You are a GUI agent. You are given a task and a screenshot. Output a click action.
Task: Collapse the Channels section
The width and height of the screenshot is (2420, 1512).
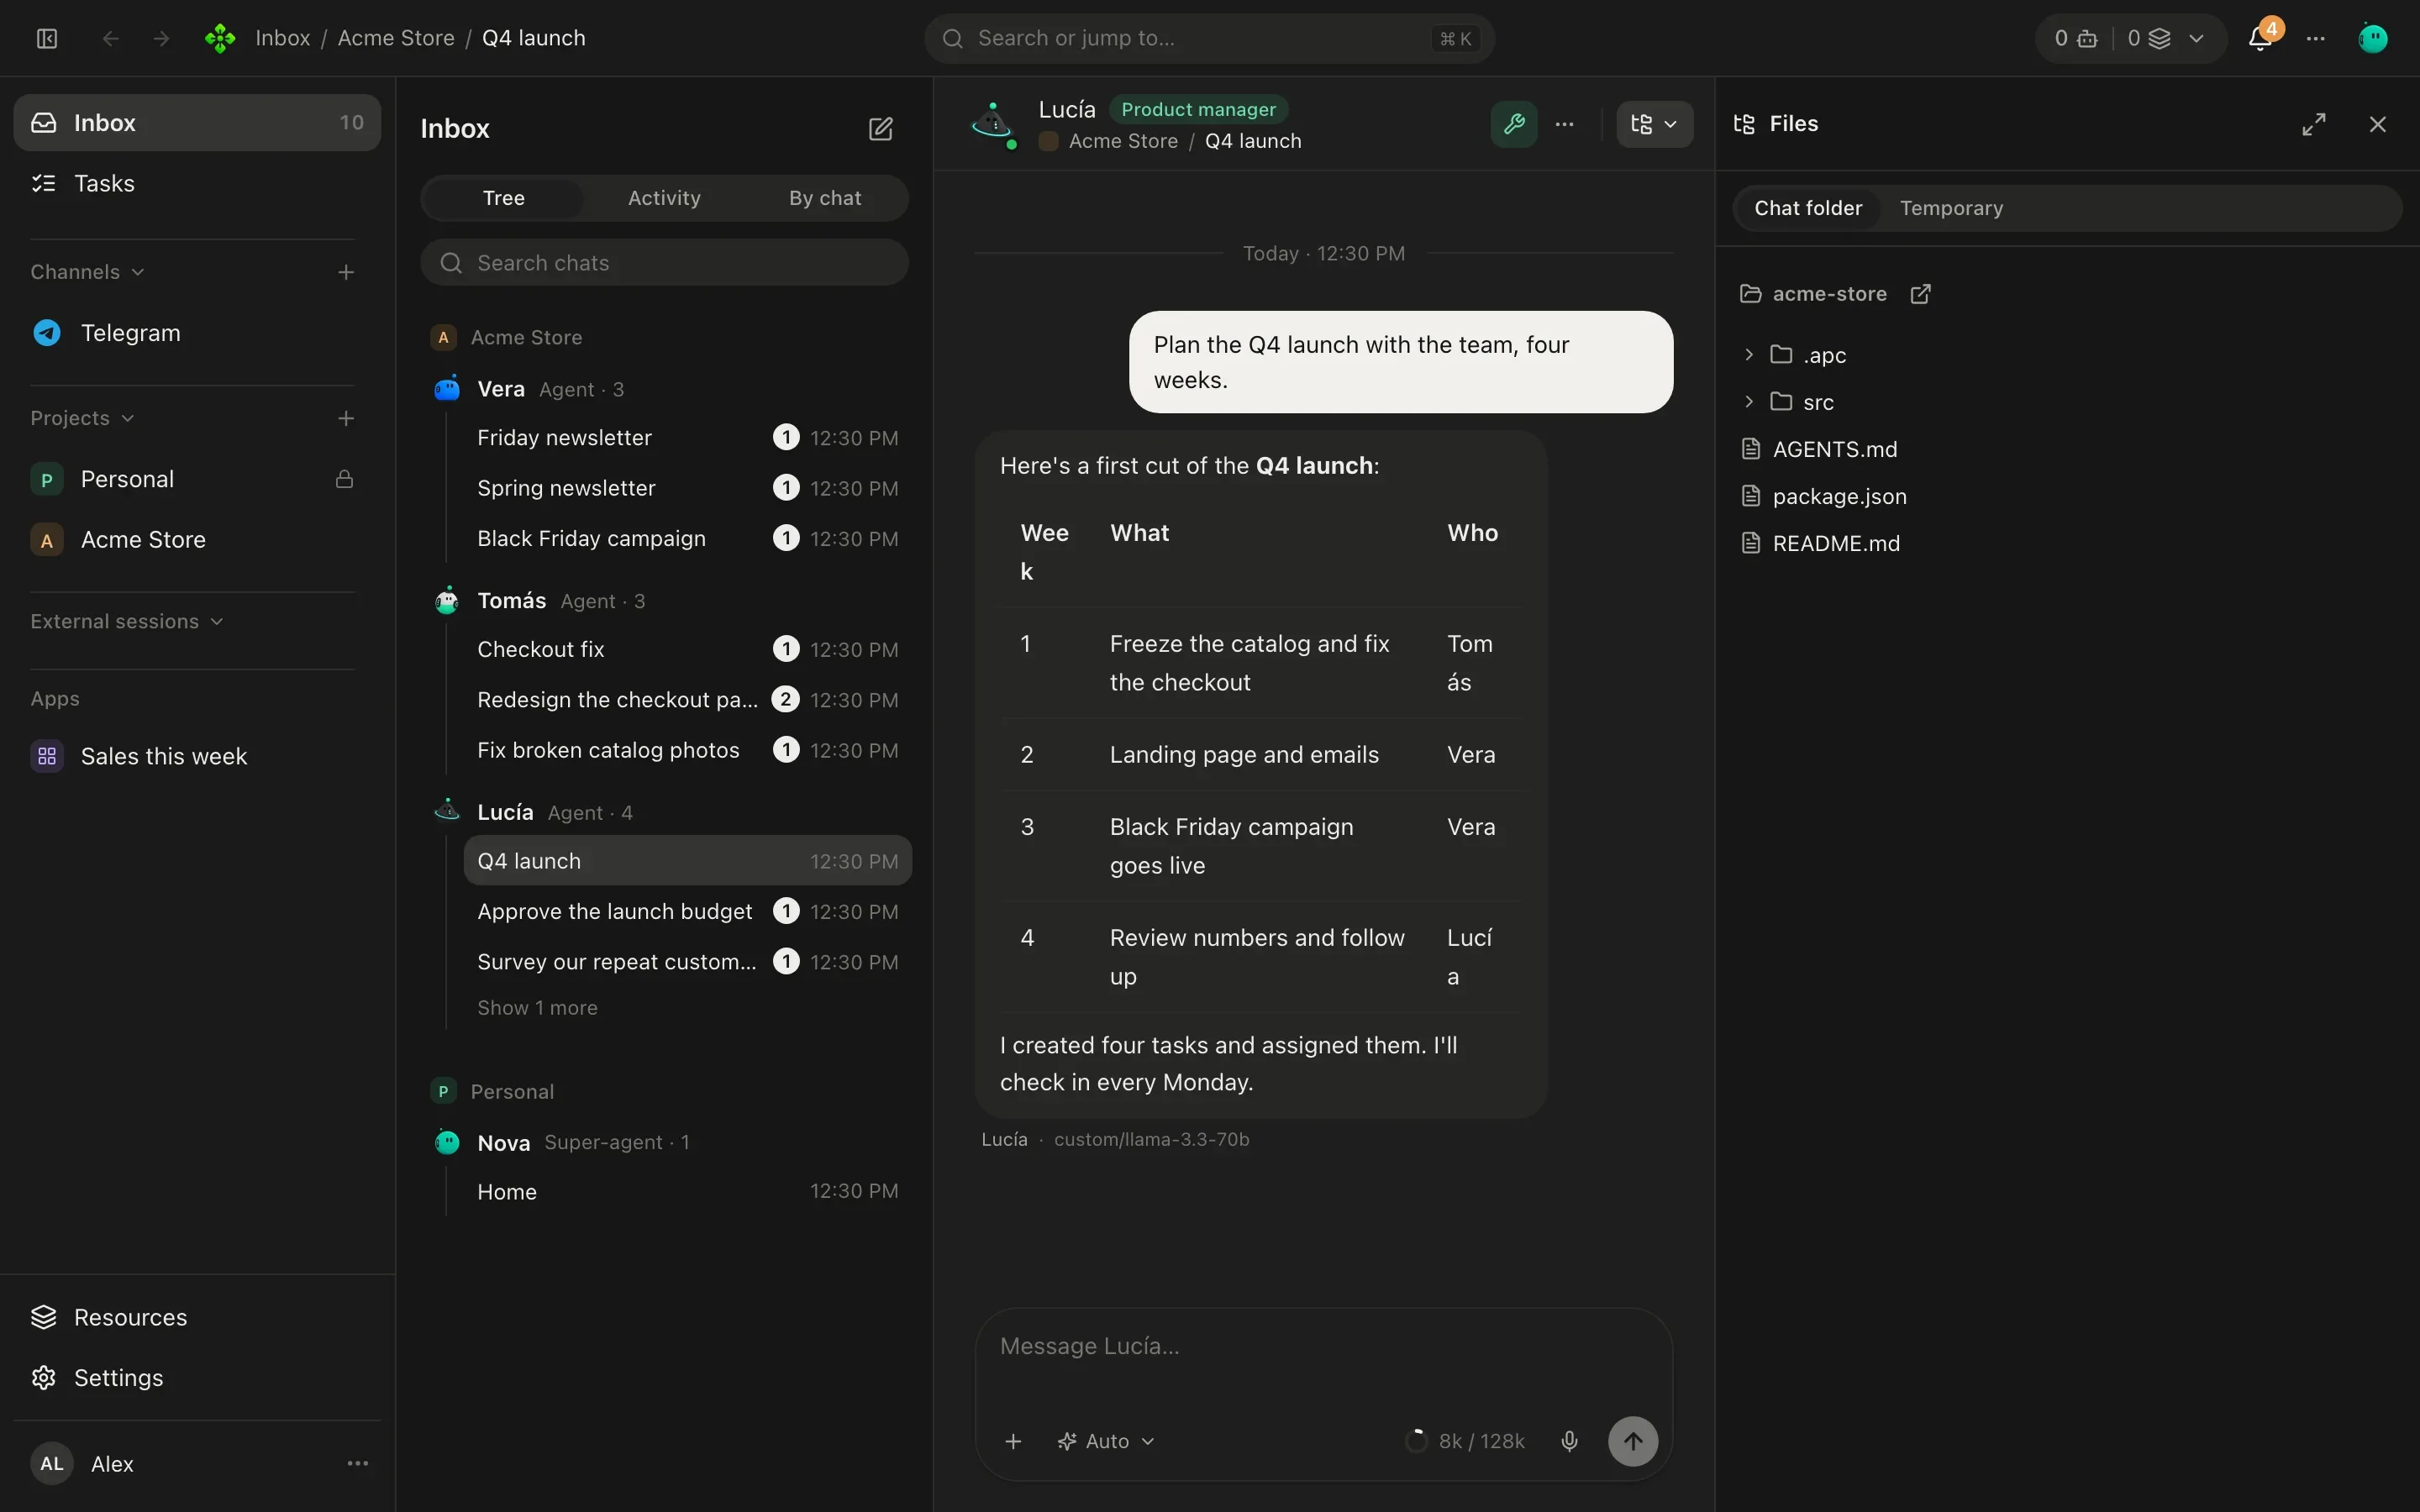[x=88, y=272]
